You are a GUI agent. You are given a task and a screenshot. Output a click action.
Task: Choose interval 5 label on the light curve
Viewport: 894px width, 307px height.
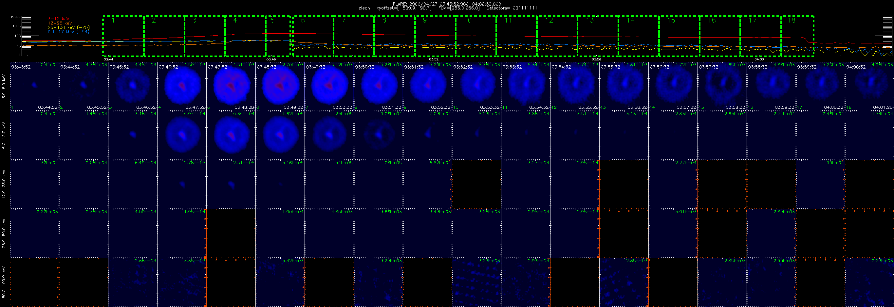(272, 21)
